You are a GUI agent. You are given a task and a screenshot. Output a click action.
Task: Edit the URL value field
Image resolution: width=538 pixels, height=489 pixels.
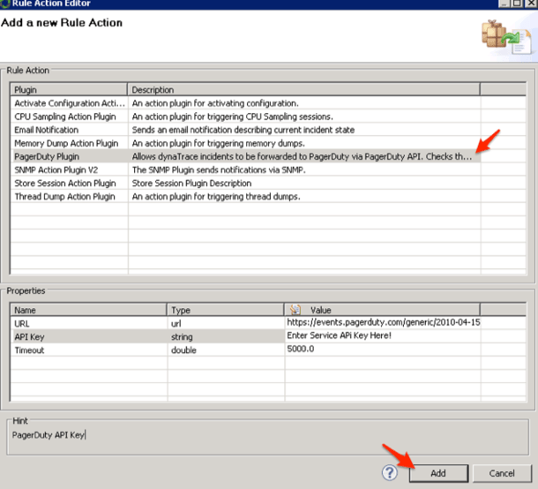pyautogui.click(x=382, y=323)
